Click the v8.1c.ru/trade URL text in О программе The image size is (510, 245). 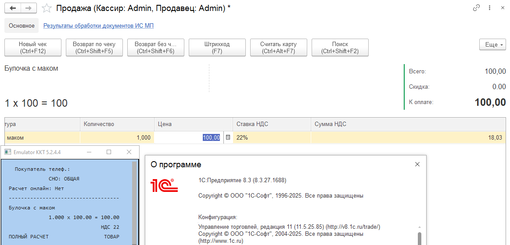[353, 227]
